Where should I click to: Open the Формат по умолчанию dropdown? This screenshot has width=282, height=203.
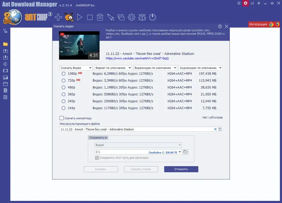[x=113, y=68]
